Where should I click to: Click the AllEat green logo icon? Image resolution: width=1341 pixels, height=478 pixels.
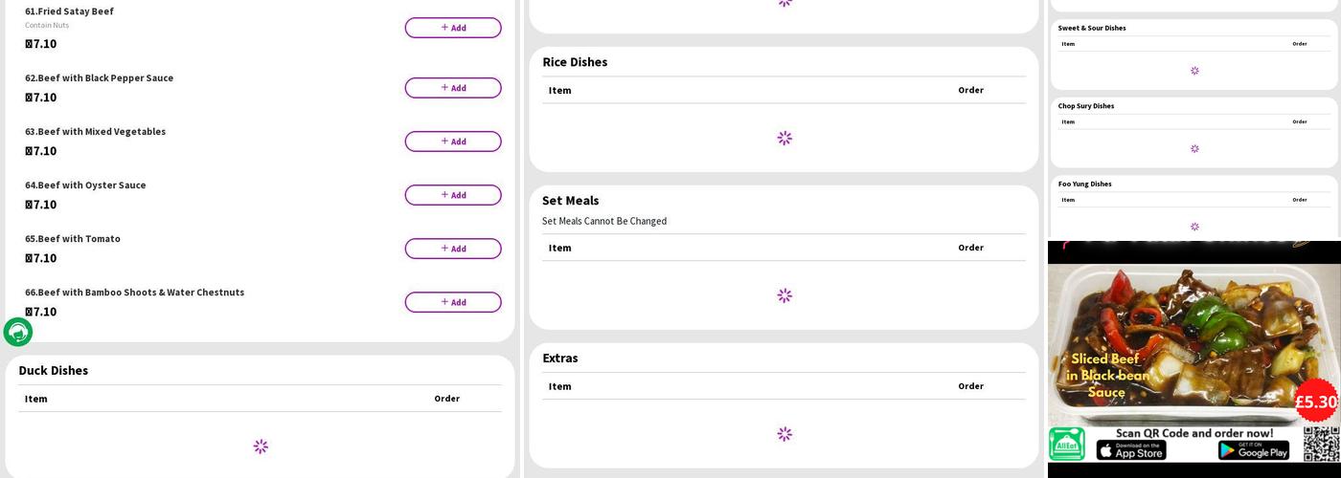[1067, 445]
